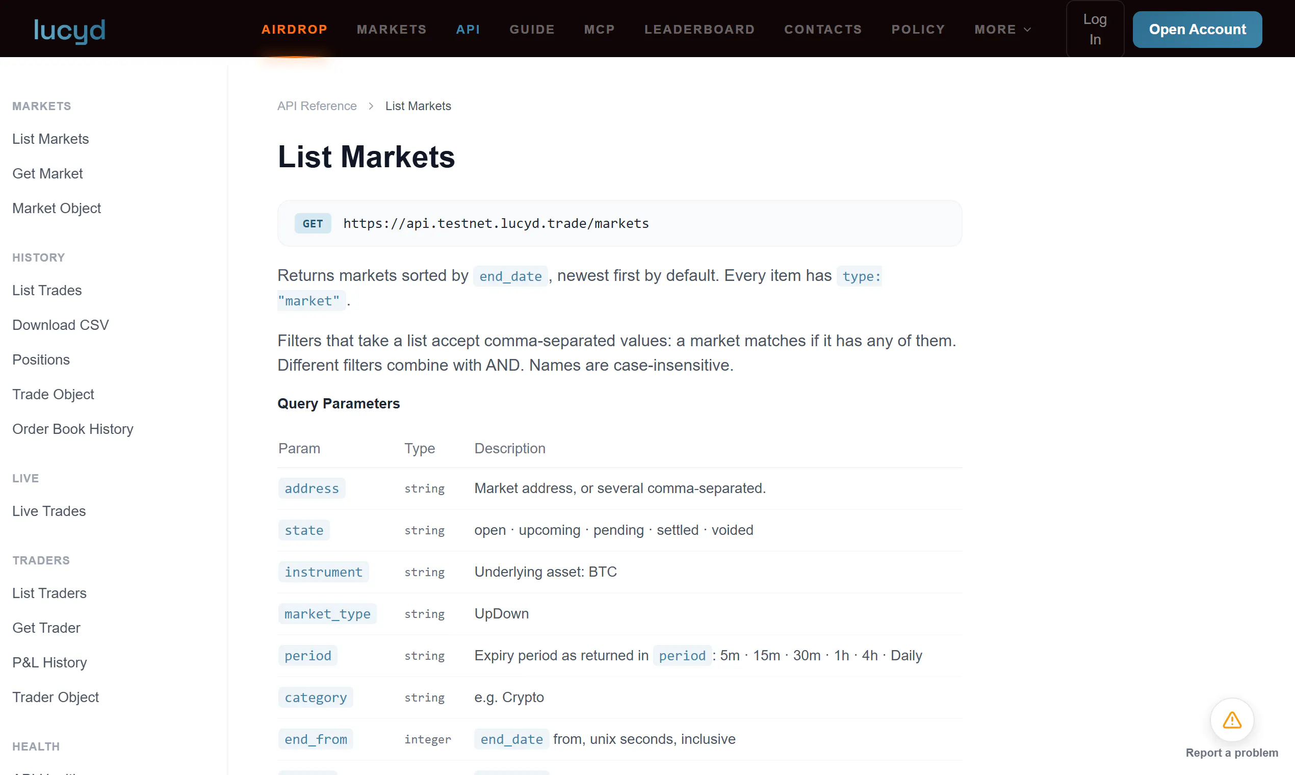Go to MARKETS in top navigation
The image size is (1295, 775).
pyautogui.click(x=392, y=30)
